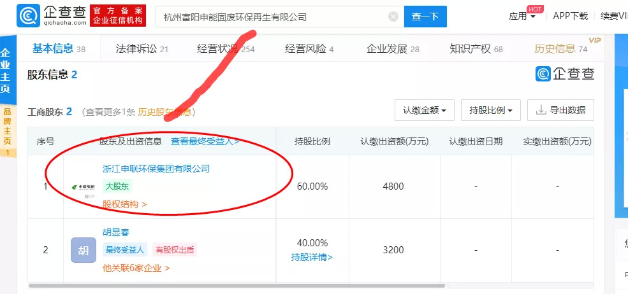
Task: Expand the 认缴金额 dropdown
Action: (425, 110)
